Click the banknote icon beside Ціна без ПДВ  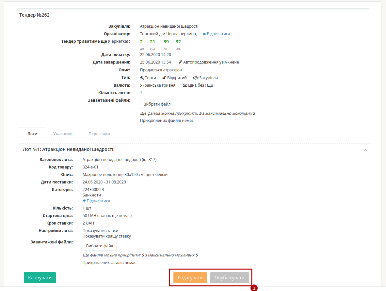pyautogui.click(x=185, y=85)
